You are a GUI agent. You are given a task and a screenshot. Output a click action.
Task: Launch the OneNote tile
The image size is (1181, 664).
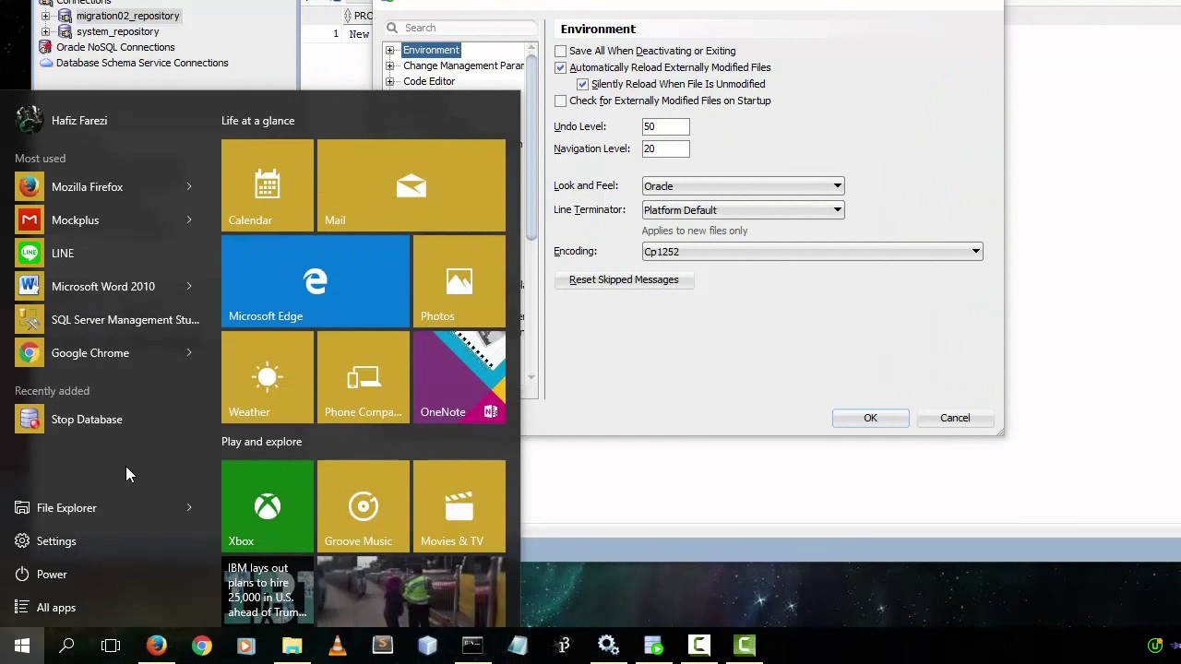tap(459, 377)
